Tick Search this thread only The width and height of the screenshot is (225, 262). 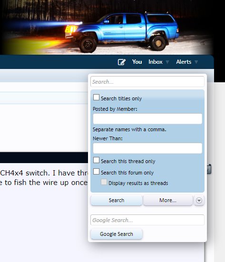click(96, 160)
